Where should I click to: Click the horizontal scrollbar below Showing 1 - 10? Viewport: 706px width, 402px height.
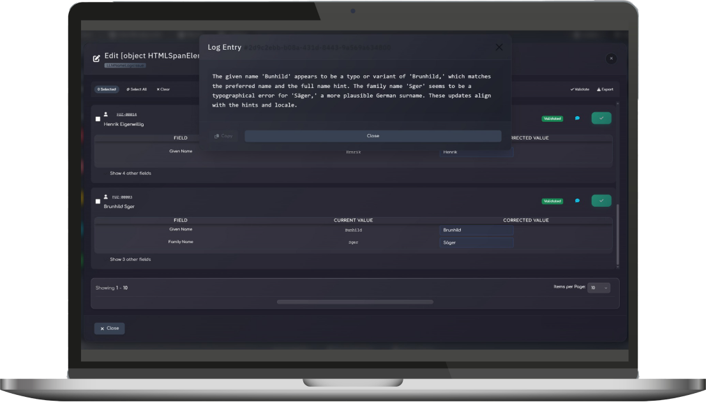click(355, 302)
